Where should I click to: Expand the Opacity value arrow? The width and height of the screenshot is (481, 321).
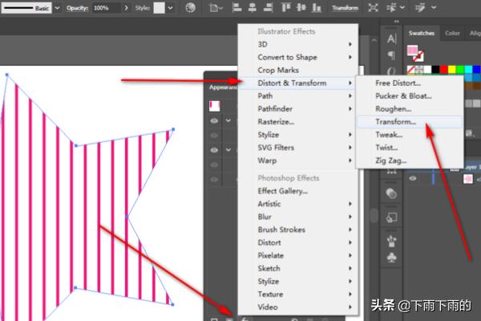tap(127, 7)
